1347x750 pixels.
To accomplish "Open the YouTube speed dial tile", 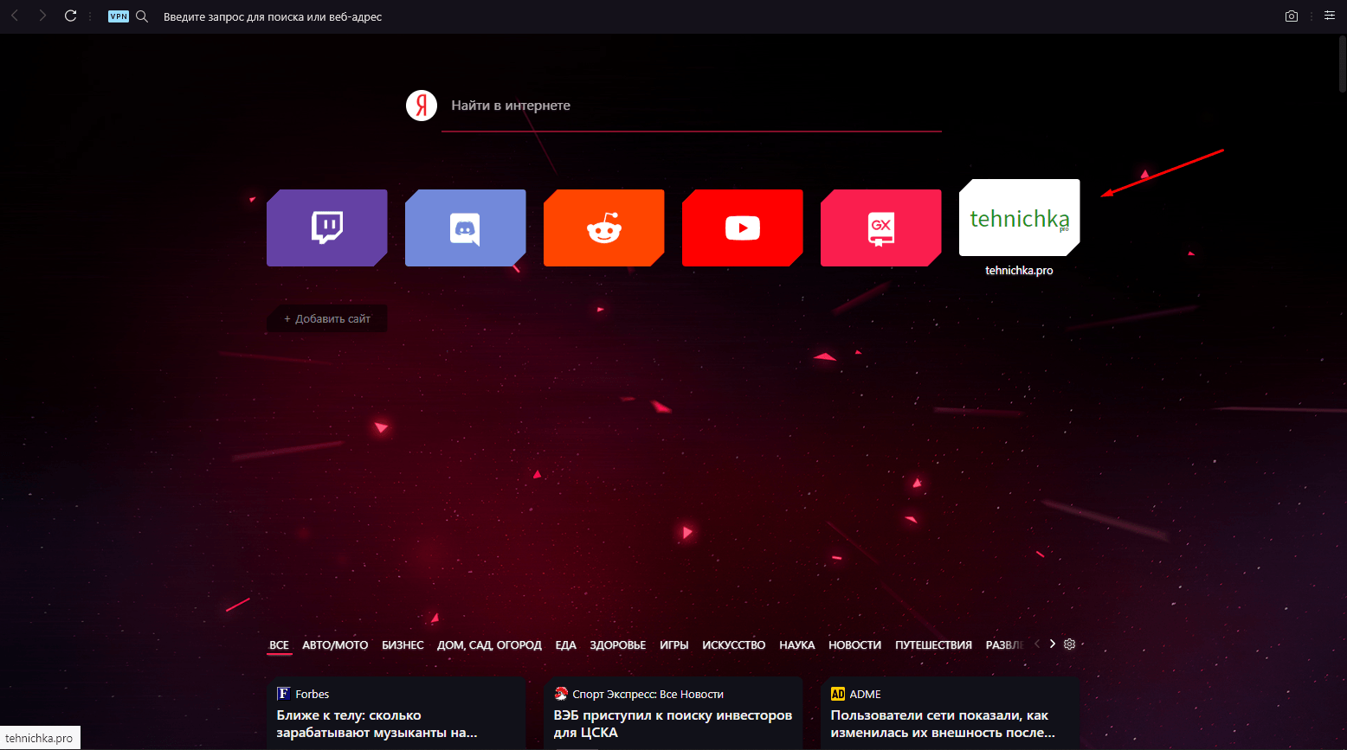I will pos(743,228).
